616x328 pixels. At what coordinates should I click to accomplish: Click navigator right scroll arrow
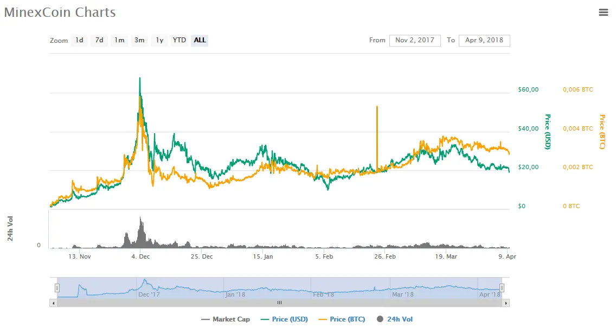tap(506, 303)
